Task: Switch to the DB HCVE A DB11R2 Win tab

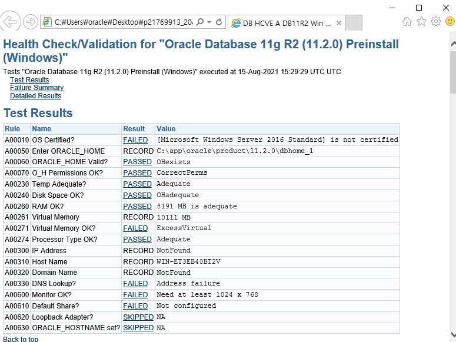Action: (x=287, y=23)
